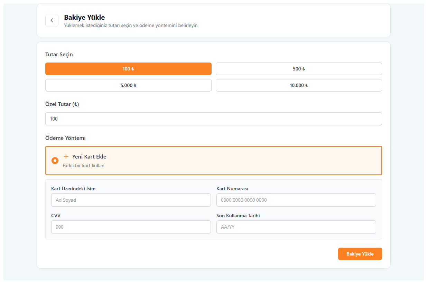Click the AA/YY expiry date field
This screenshot has width=428, height=287.
[296, 227]
